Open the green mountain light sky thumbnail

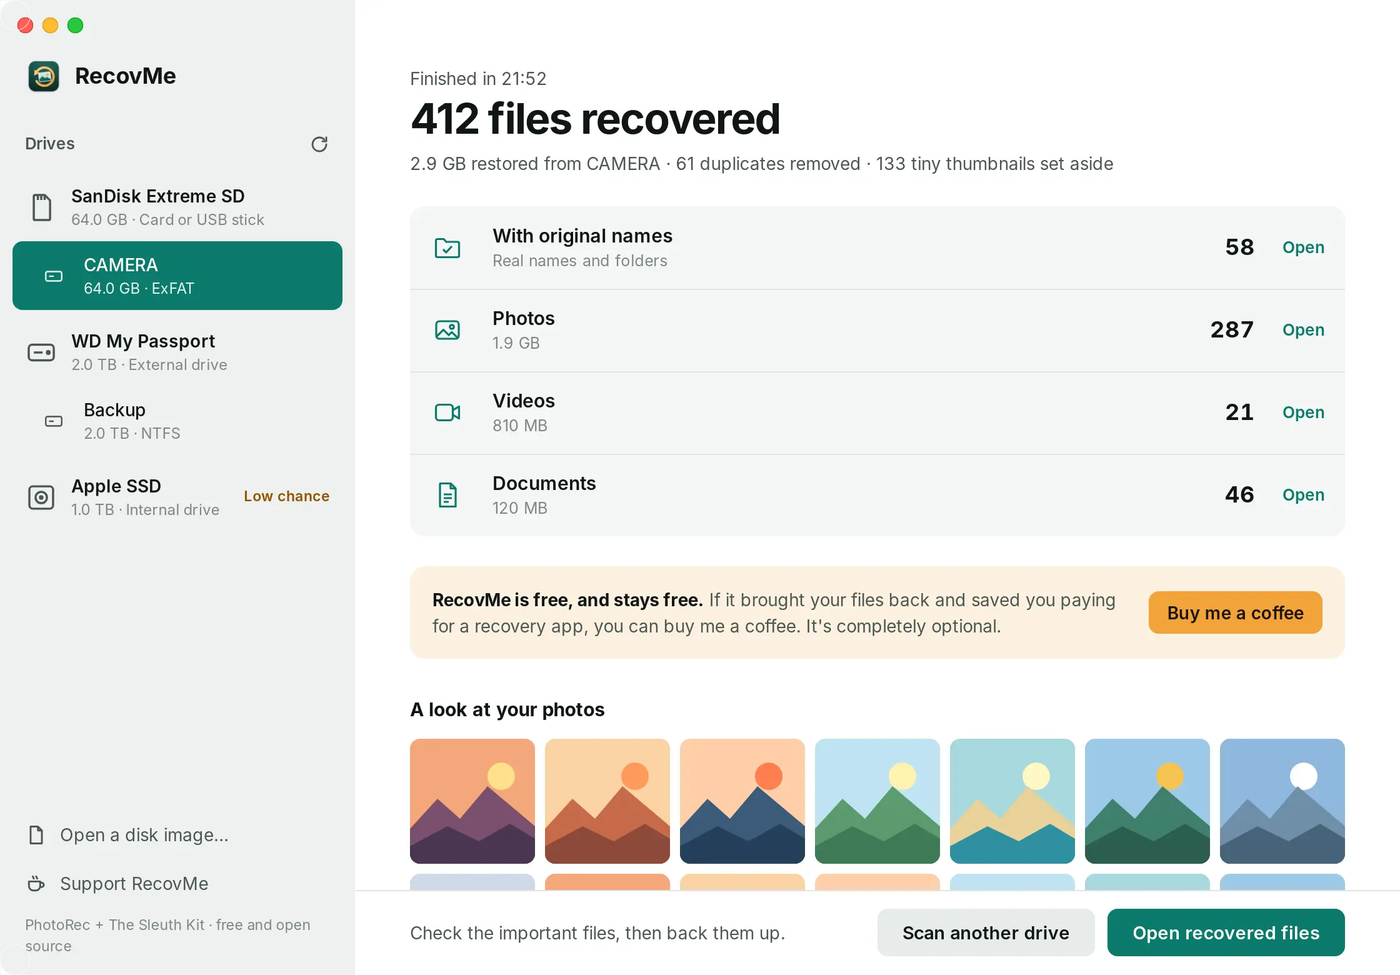tap(877, 801)
